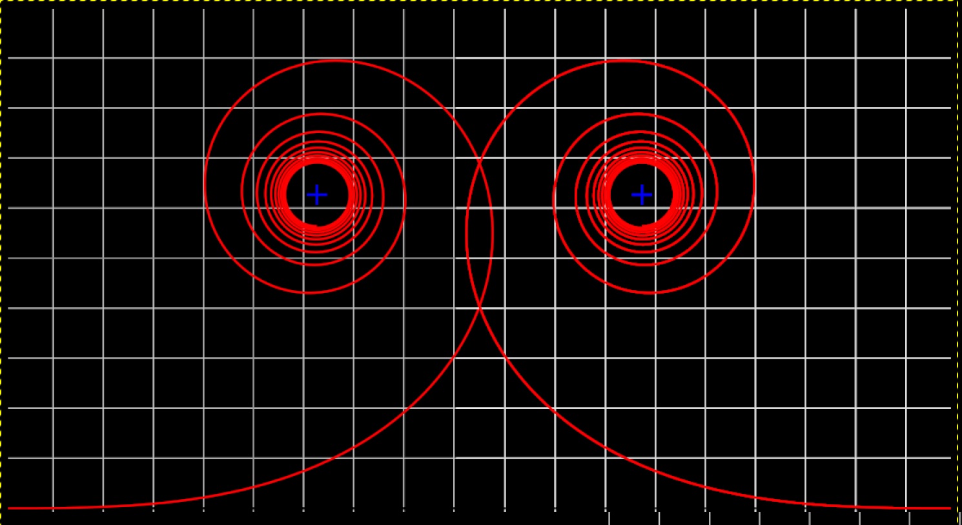Screen dimensions: 962x525
Task: Click the yellow dashed border on right edge
Action: (x=959, y=258)
